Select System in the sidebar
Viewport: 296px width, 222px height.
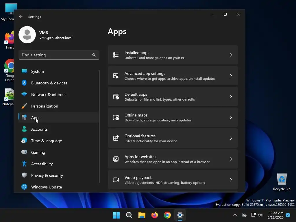point(58,71)
